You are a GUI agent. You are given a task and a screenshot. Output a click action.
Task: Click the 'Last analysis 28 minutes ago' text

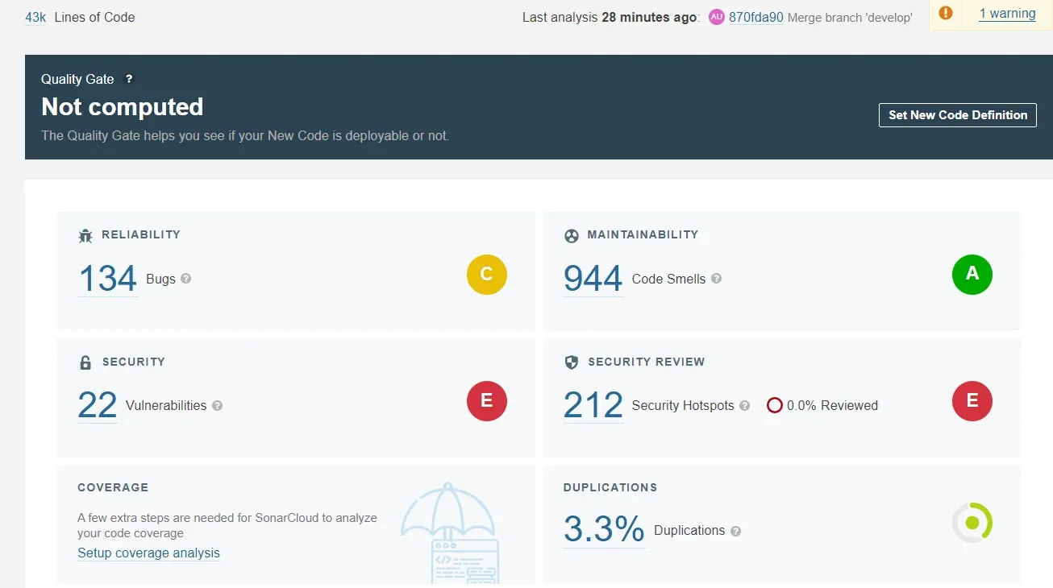610,17
